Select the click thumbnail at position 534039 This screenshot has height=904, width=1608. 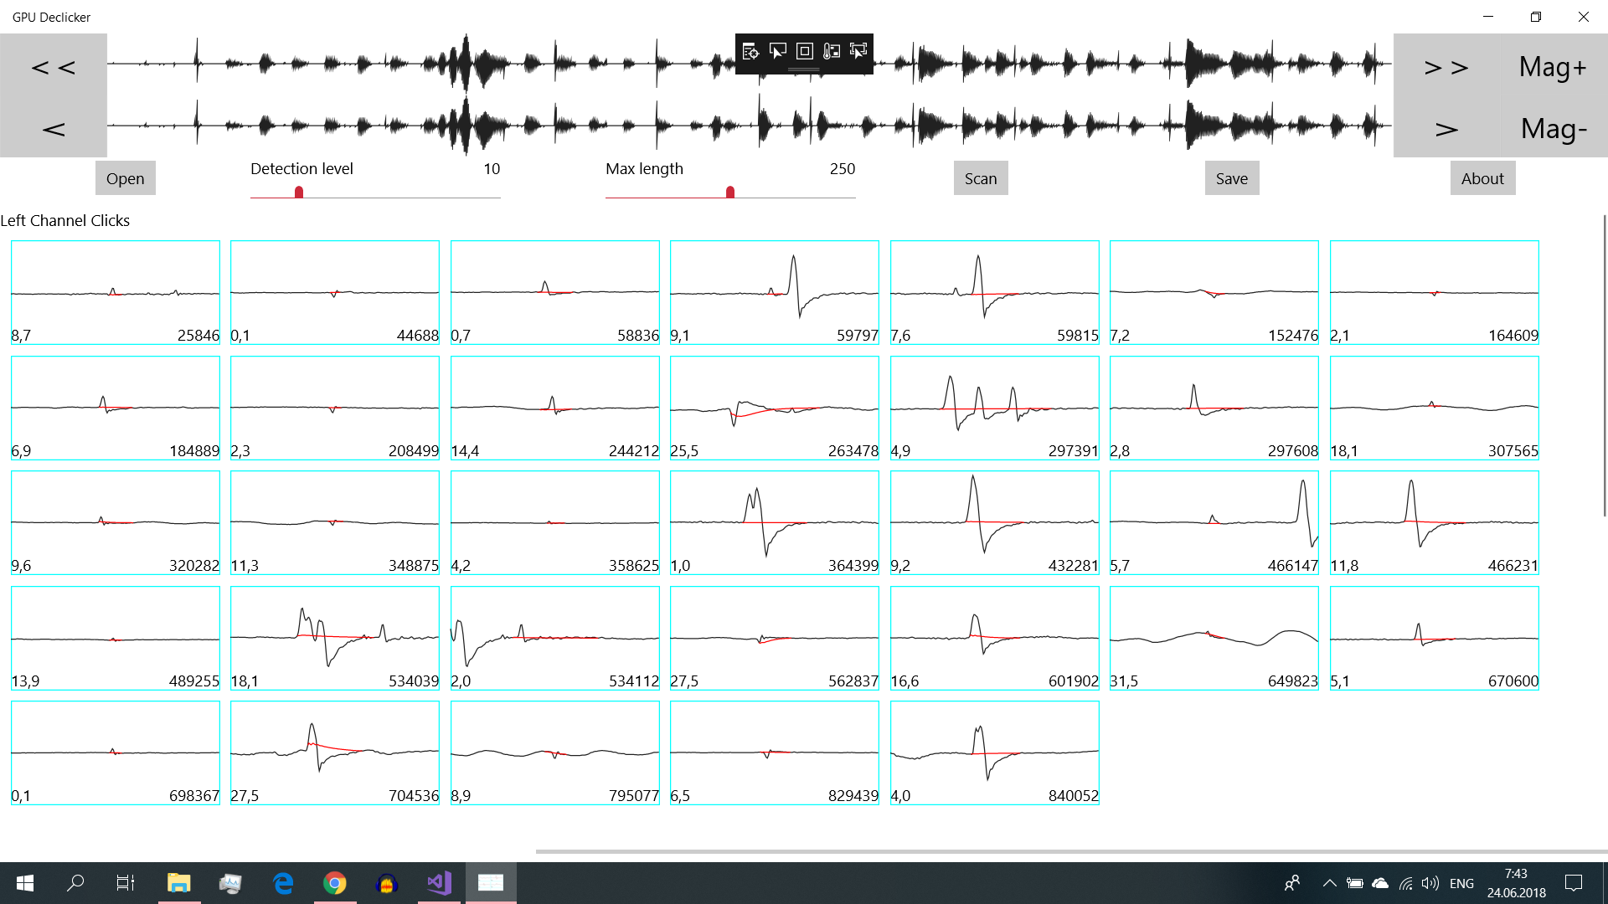click(x=334, y=638)
